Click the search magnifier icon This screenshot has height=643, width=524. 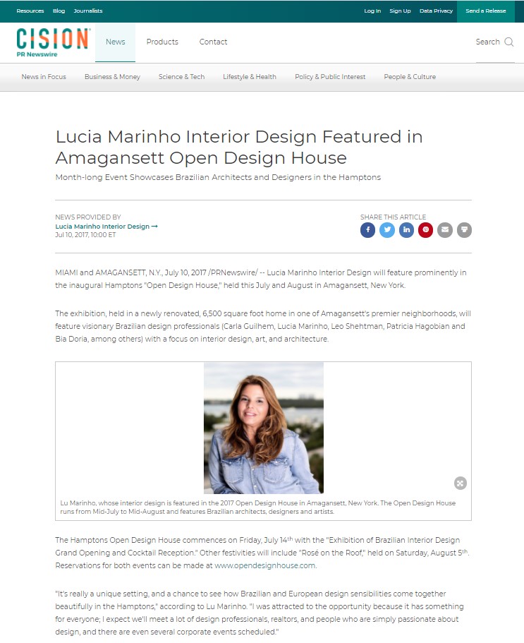(509, 42)
